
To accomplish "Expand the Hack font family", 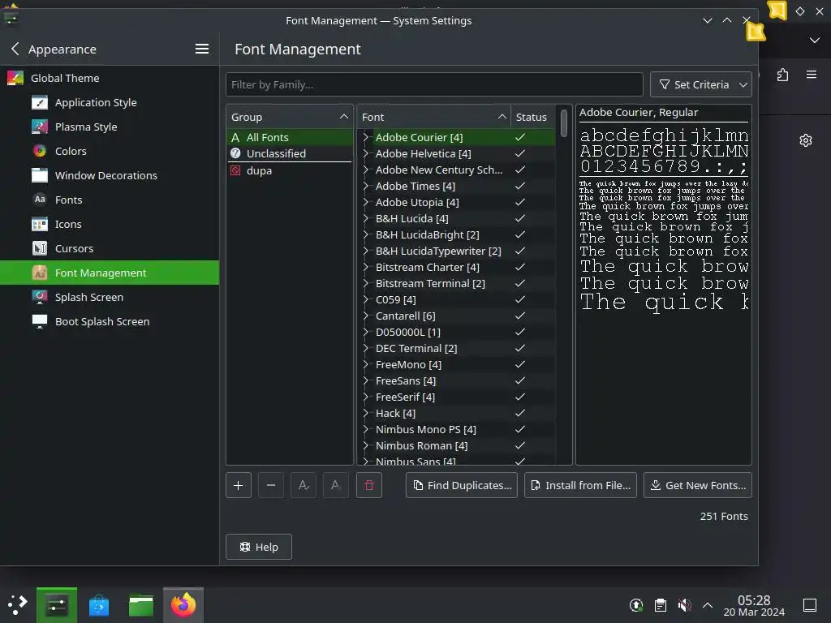I will [x=366, y=413].
